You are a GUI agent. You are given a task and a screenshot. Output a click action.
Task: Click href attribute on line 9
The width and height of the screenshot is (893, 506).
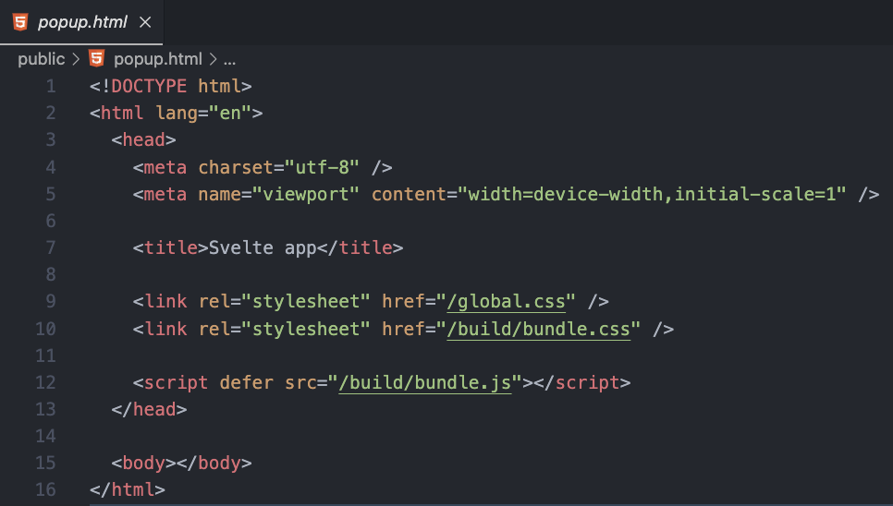tap(403, 302)
